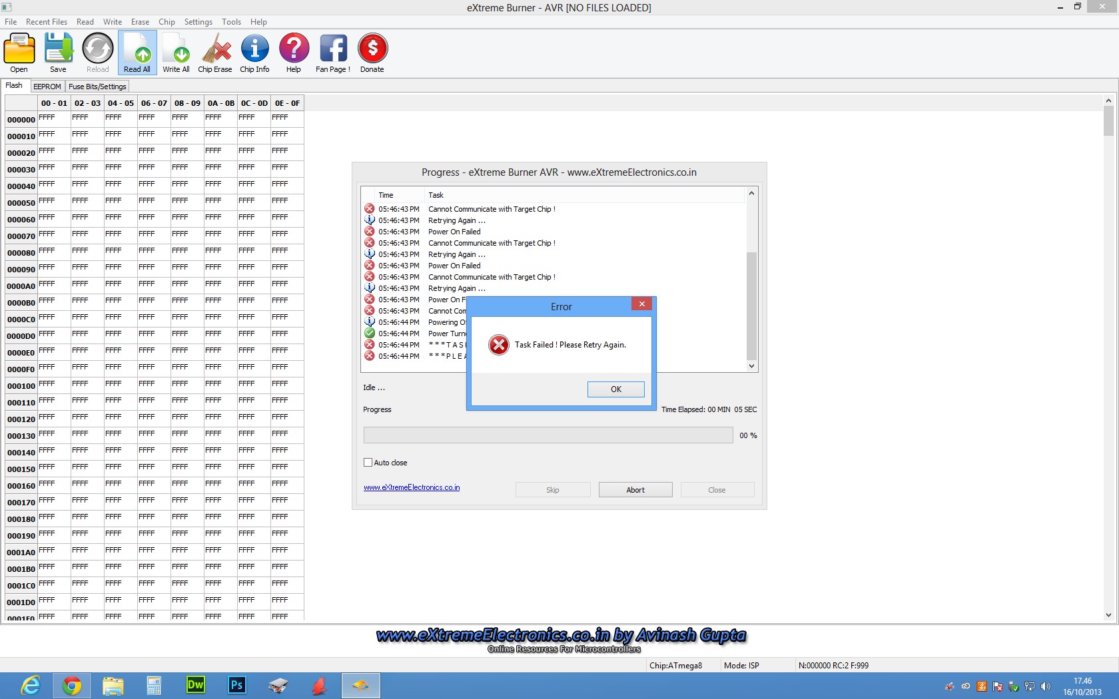Image resolution: width=1119 pixels, height=699 pixels.
Task: Launch Chrome from the taskbar
Action: coord(71,685)
